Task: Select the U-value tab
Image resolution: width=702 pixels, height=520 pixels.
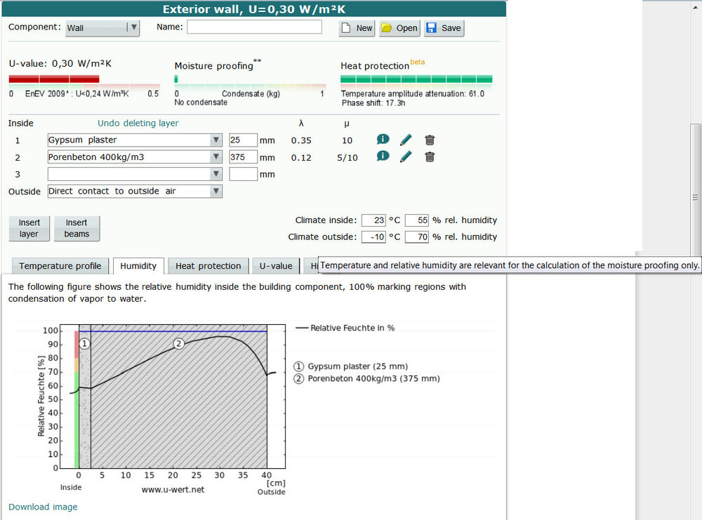Action: click(x=276, y=266)
